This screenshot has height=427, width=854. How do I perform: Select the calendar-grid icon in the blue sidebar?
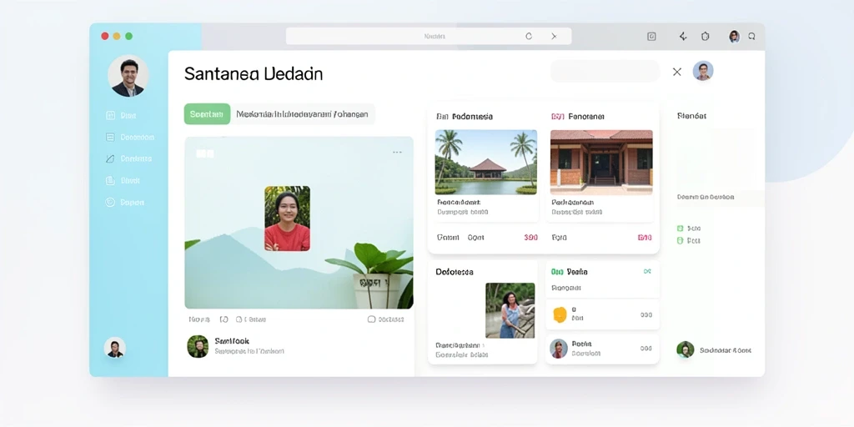110,115
